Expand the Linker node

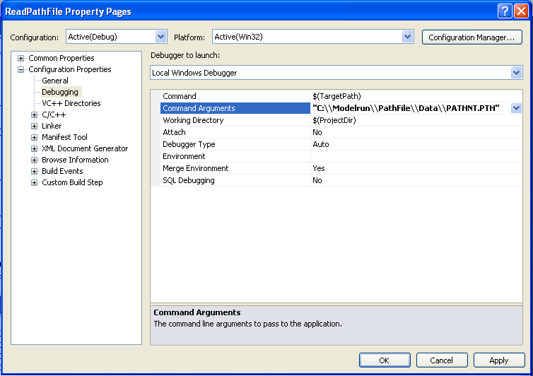[x=34, y=126]
